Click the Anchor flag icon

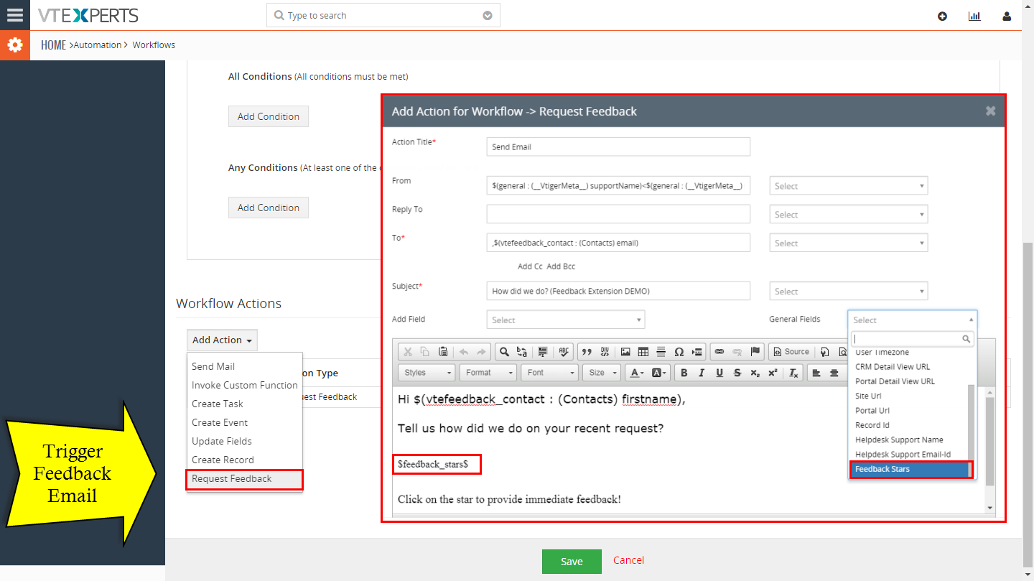click(755, 352)
